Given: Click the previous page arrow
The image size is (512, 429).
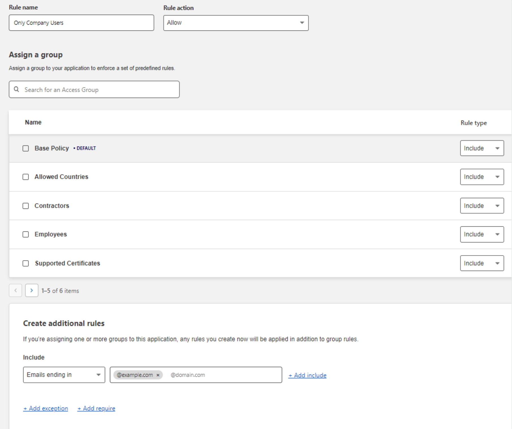Looking at the screenshot, I should pos(16,290).
